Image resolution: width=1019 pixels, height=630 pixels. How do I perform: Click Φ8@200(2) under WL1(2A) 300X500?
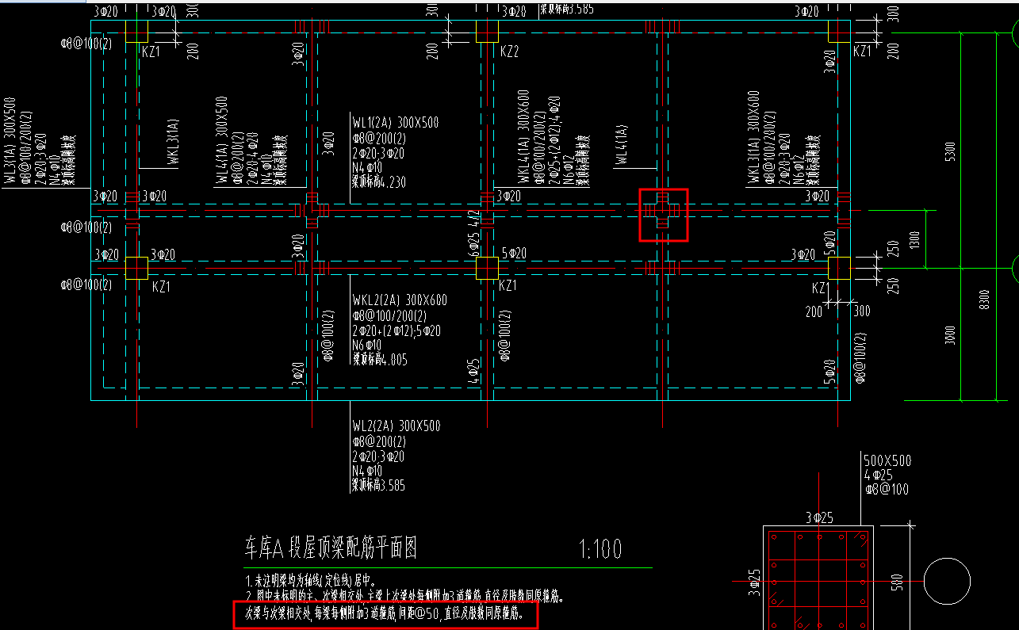coord(379,138)
